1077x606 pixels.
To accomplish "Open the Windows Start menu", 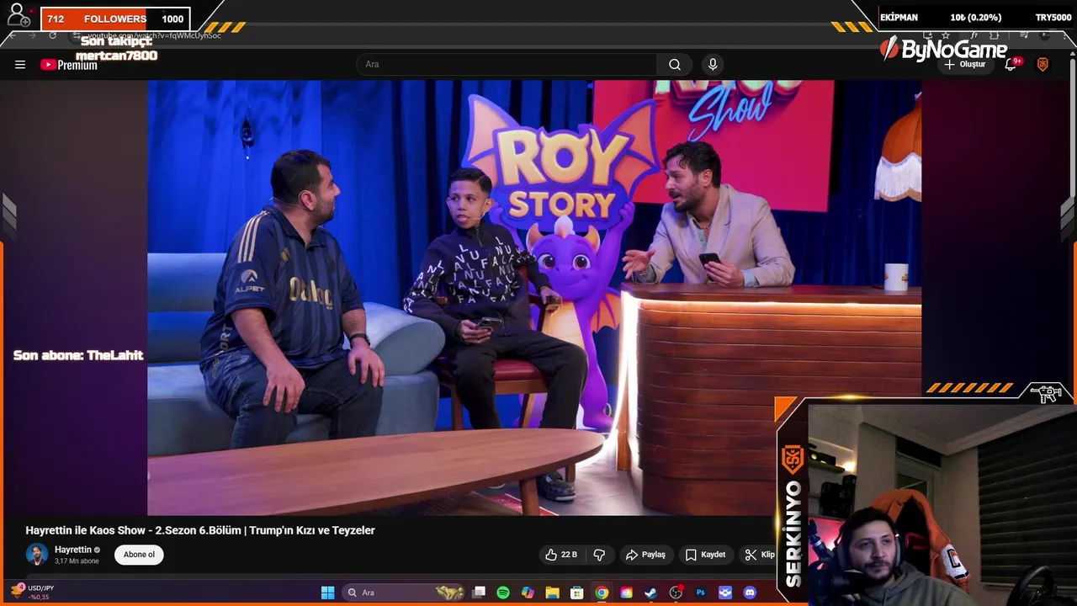I will point(327,593).
